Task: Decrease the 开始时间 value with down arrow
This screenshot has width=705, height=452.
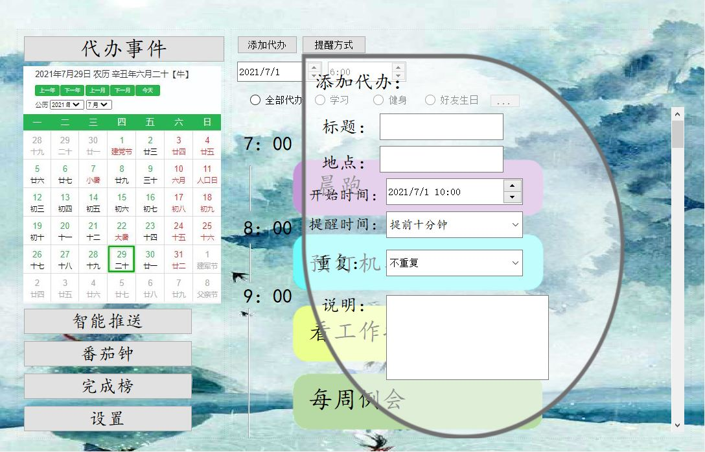Action: click(x=512, y=197)
